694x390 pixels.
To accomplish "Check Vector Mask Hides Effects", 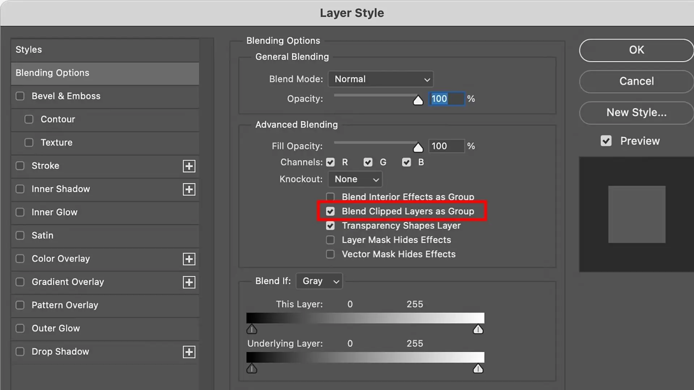I will pos(330,254).
